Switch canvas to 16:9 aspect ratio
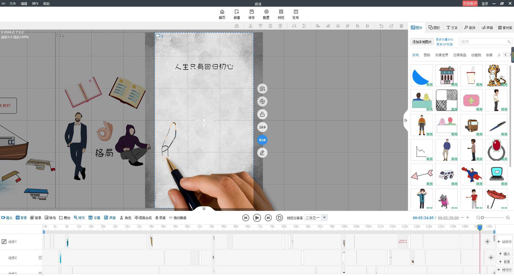The width and height of the screenshot is (514, 276). click(x=262, y=127)
